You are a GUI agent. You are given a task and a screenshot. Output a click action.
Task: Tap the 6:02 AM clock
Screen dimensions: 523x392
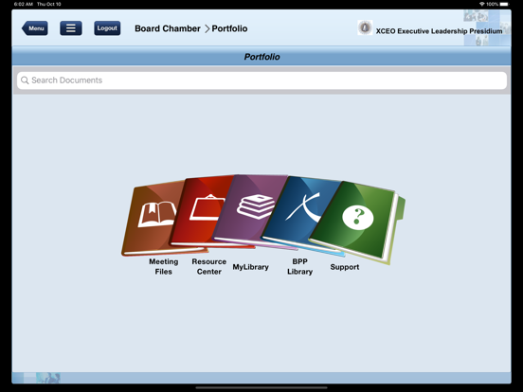coord(24,4)
